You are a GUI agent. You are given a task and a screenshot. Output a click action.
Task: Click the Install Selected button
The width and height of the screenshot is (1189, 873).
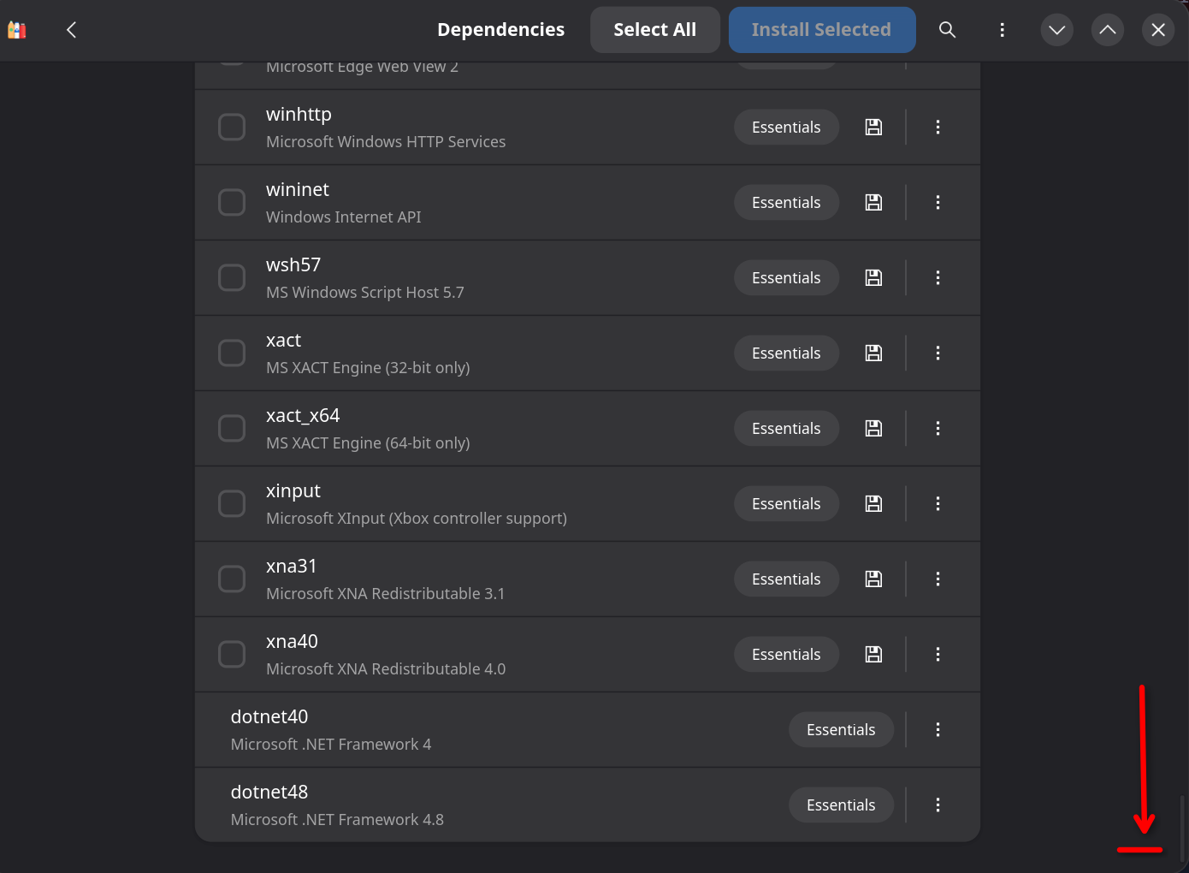pyautogui.click(x=822, y=30)
